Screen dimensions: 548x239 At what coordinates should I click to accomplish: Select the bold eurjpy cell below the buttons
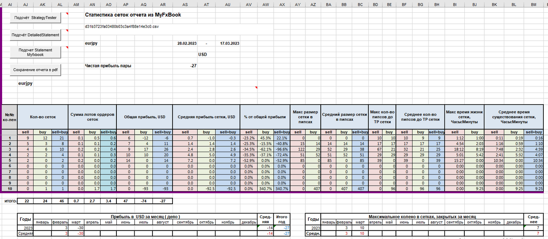pos(25,83)
